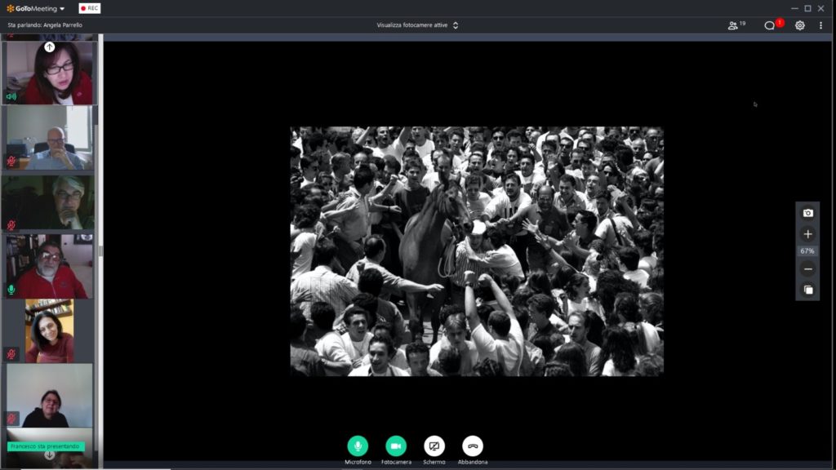Toggle the Fotocamera button

tap(396, 446)
